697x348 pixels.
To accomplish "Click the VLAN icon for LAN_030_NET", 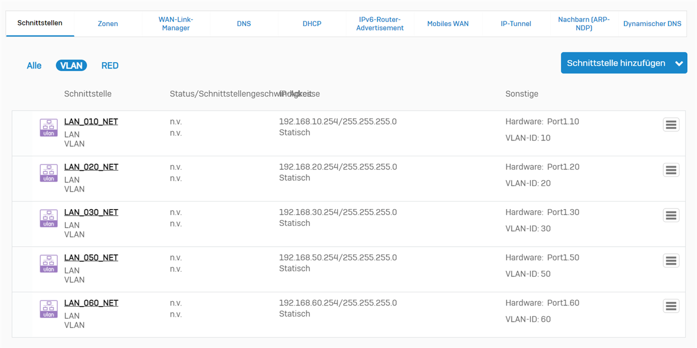I will (x=48, y=218).
